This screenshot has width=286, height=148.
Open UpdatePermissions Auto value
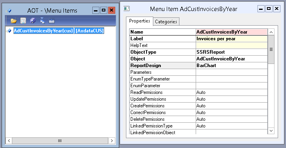232,99
